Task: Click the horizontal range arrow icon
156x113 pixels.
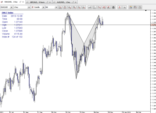Action: [x=90, y=7]
